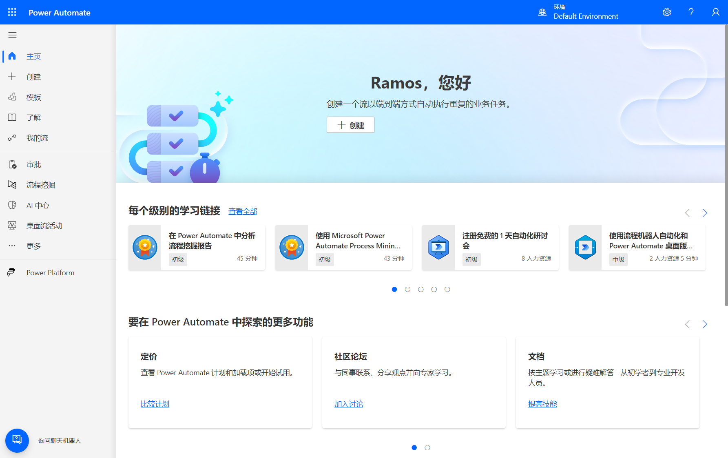728x458 pixels.
Task: Collapse the left navigation hamburger menu
Action: coord(12,35)
